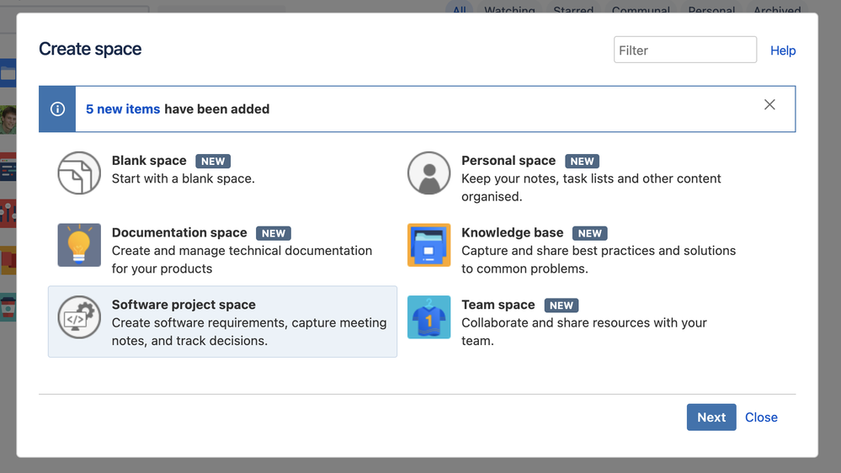The height and width of the screenshot is (473, 841).
Task: Select the Blank space title
Action: pos(149,161)
